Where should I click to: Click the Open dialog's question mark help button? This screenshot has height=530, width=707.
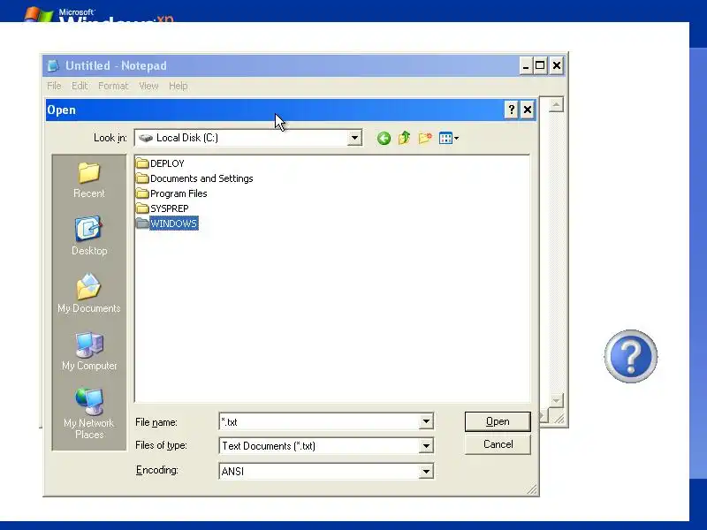click(x=511, y=110)
